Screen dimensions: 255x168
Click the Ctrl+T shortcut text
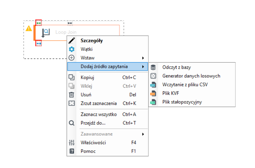coord(129,123)
